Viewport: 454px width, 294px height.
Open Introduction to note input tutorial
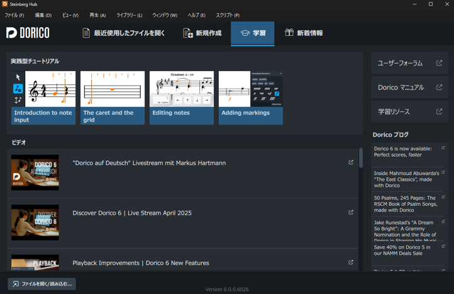click(x=43, y=98)
